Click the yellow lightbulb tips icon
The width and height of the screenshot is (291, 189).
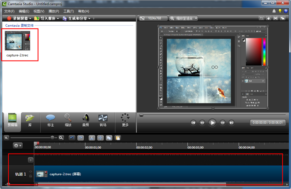280,11
